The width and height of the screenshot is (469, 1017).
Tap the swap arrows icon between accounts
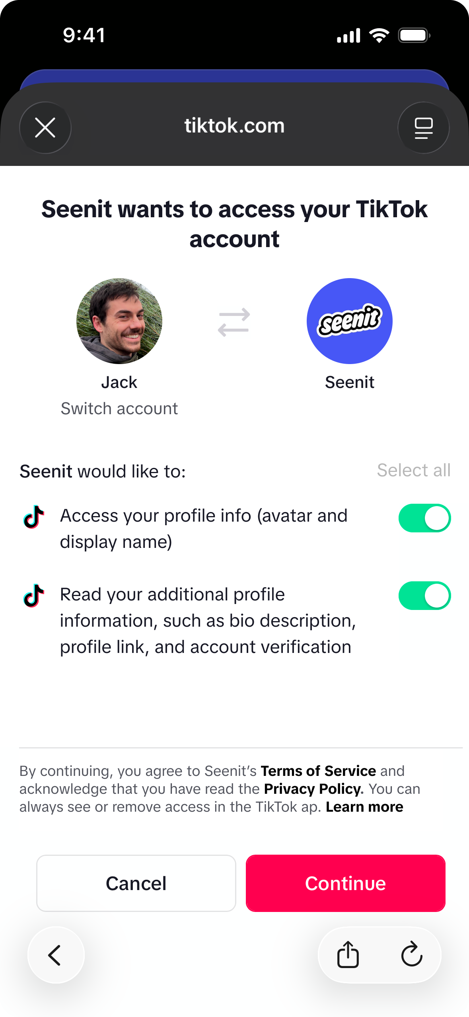click(x=234, y=321)
